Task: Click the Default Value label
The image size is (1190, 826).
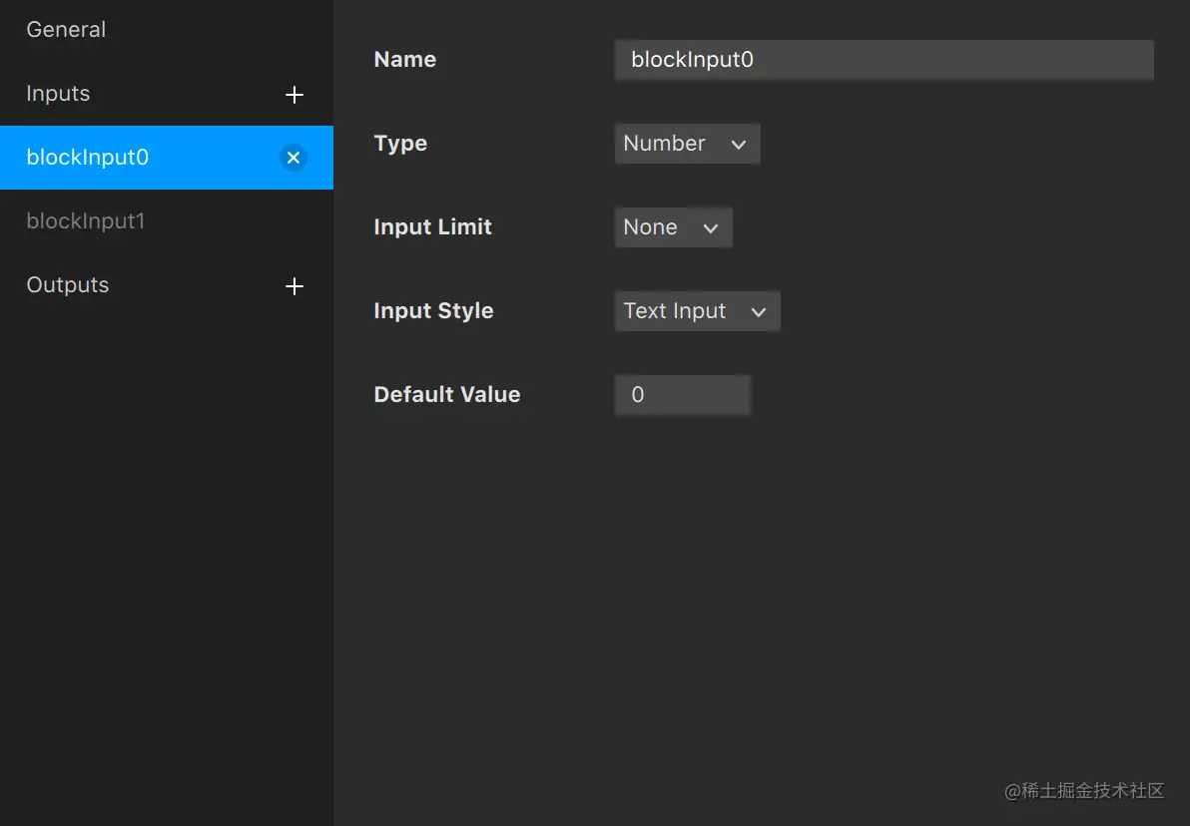Action: pyautogui.click(x=447, y=394)
